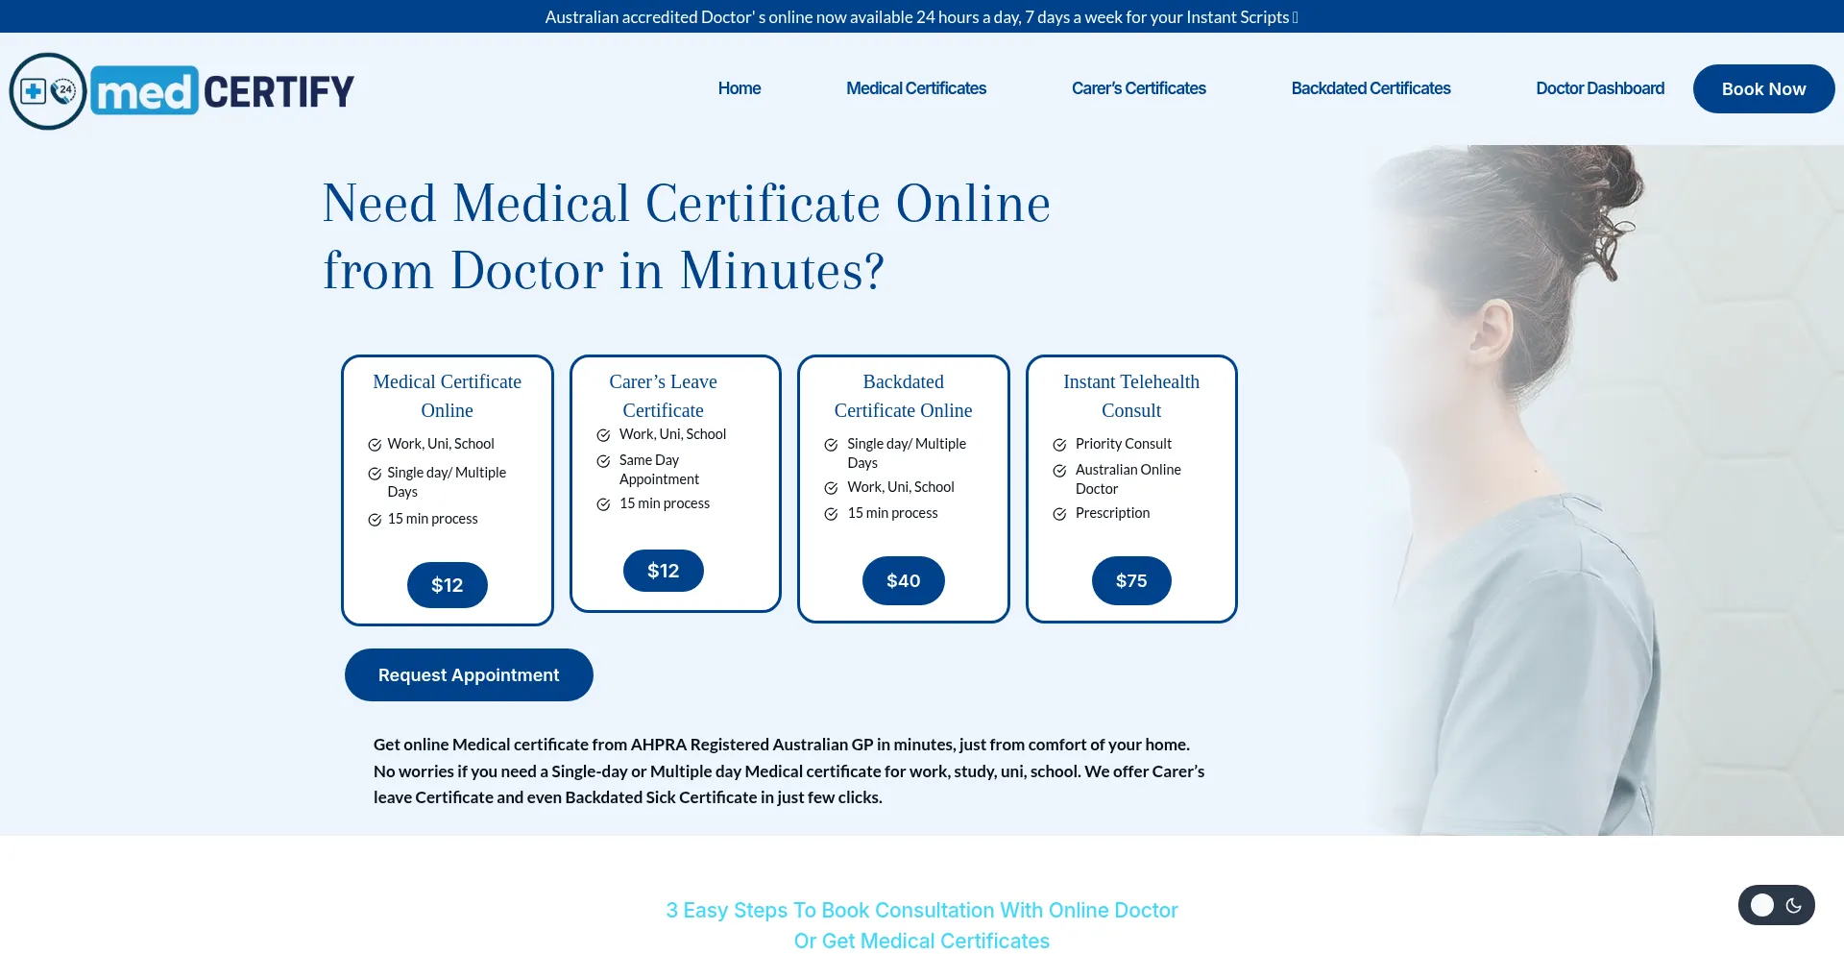Click the info icon in announcement banner
The height and width of the screenshot is (954, 1844).
coord(1296,16)
